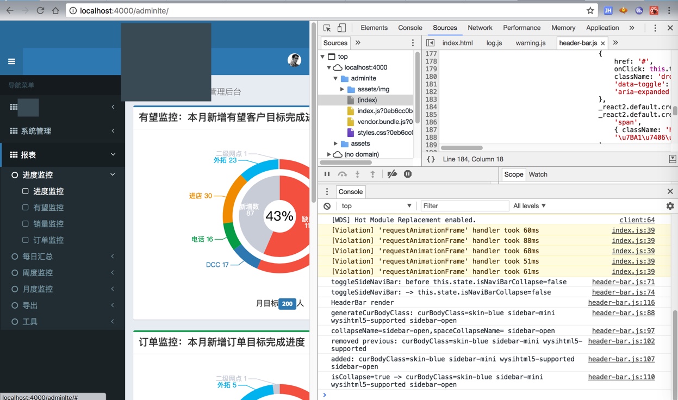The image size is (678, 400).
Task: Open the DevTools customize three-dot menu
Action: (655, 28)
